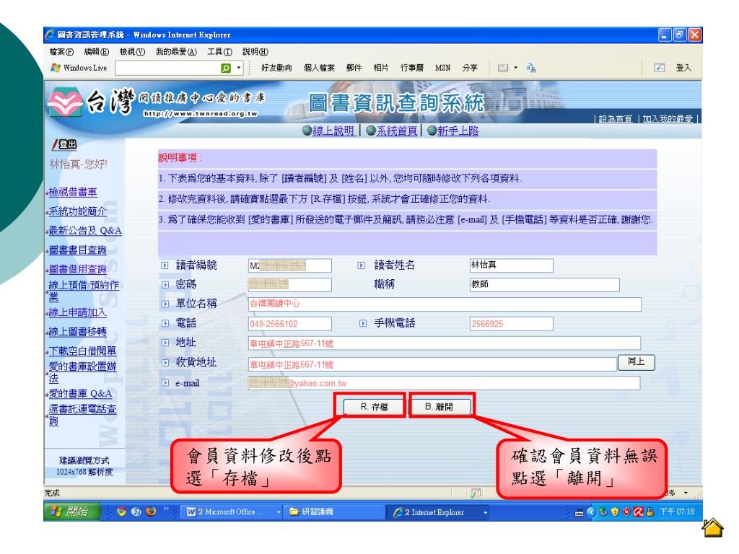Open 下載空白借閱單 sidebar link
The width and height of the screenshot is (739, 554).
pyautogui.click(x=82, y=351)
